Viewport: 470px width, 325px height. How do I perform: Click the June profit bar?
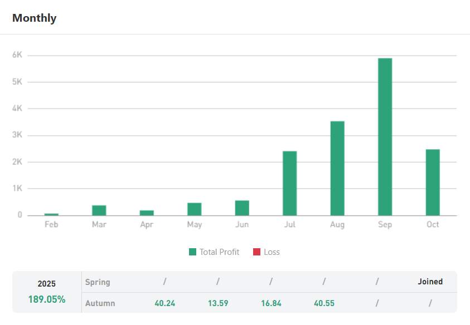tap(242, 208)
